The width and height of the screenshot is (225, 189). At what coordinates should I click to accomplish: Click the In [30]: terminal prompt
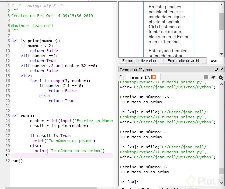(x=129, y=182)
